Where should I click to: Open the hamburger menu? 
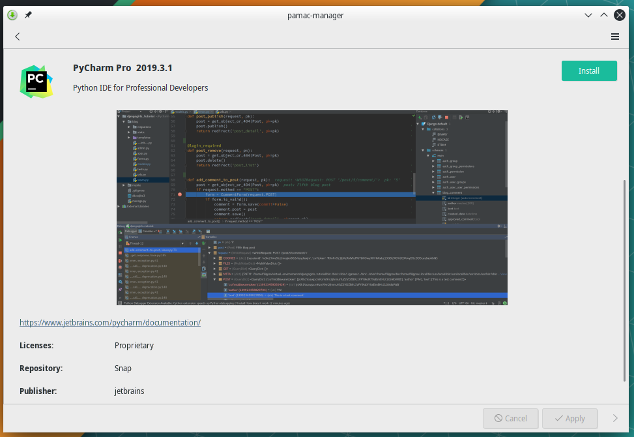point(614,37)
